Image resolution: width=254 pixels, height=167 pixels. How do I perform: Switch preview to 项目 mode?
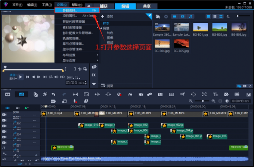tap(13, 75)
